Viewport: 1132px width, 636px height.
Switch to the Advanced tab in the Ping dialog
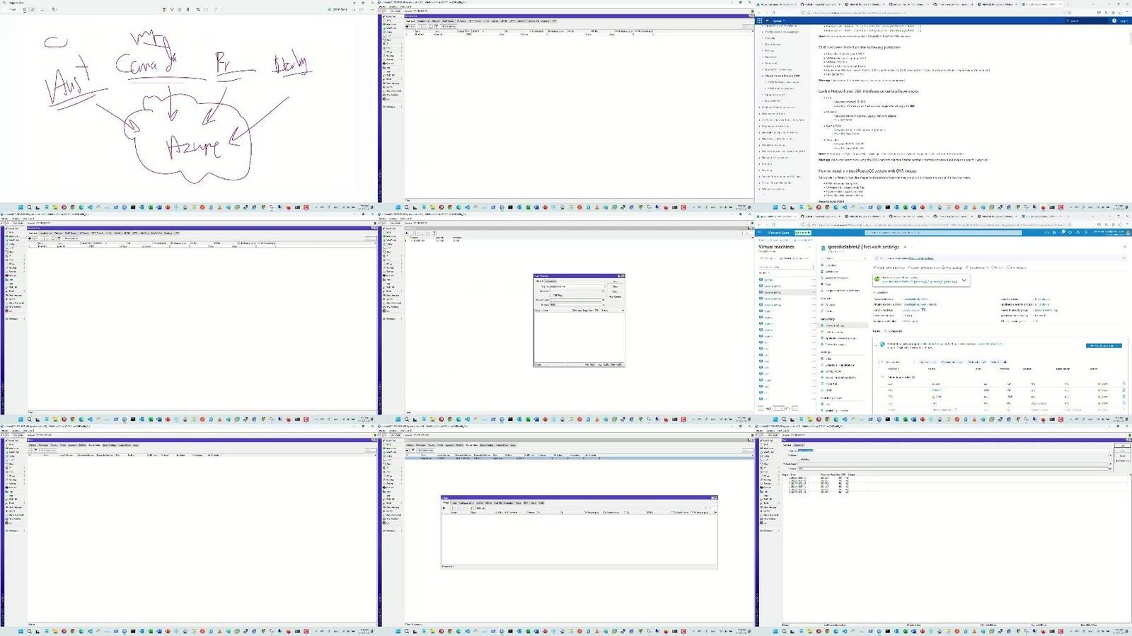click(550, 281)
